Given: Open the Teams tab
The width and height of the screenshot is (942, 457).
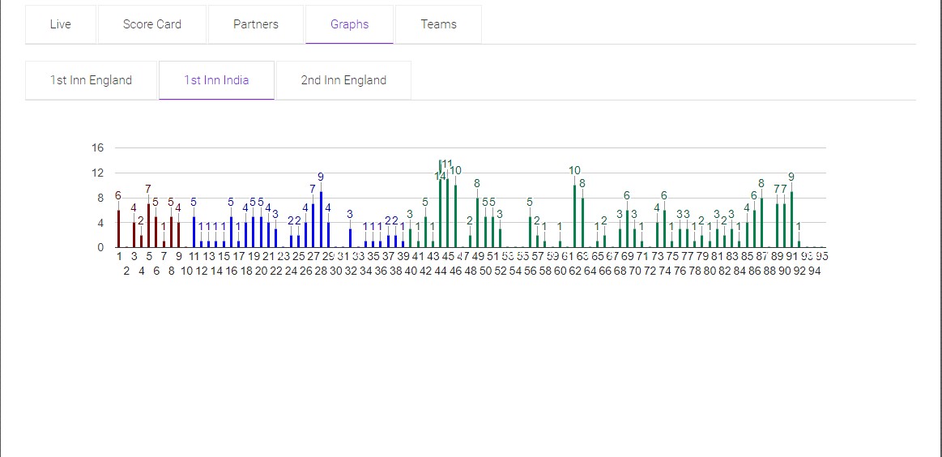Looking at the screenshot, I should tap(438, 24).
